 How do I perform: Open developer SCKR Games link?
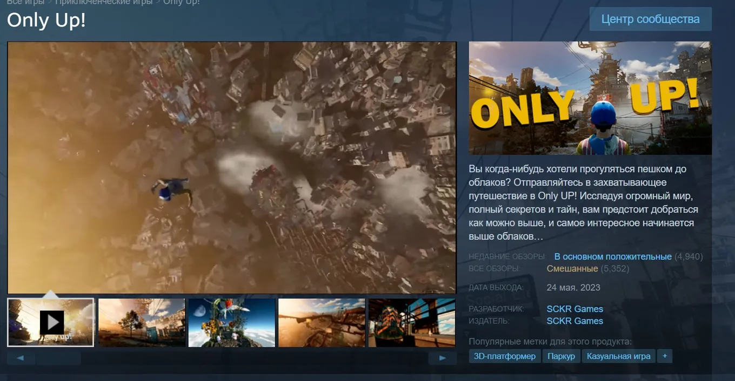point(574,309)
